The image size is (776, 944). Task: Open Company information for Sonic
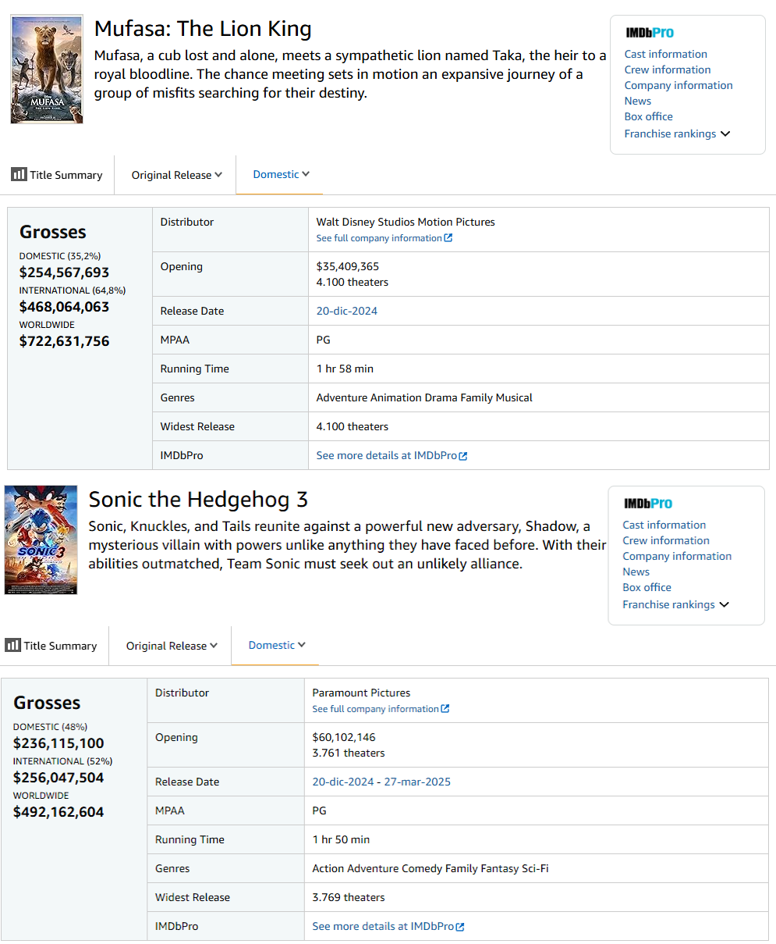point(677,556)
